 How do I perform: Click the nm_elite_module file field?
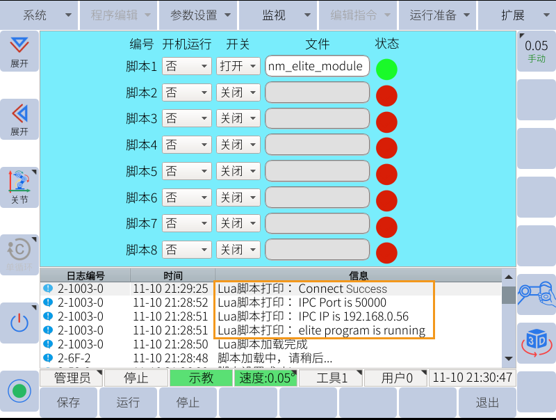click(x=317, y=66)
